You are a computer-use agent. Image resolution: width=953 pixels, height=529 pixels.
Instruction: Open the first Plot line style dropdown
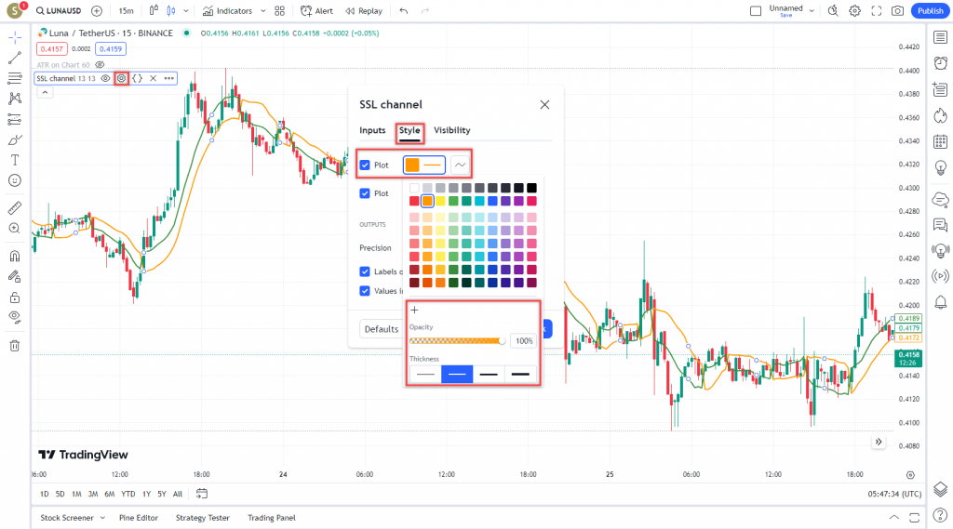coord(460,165)
